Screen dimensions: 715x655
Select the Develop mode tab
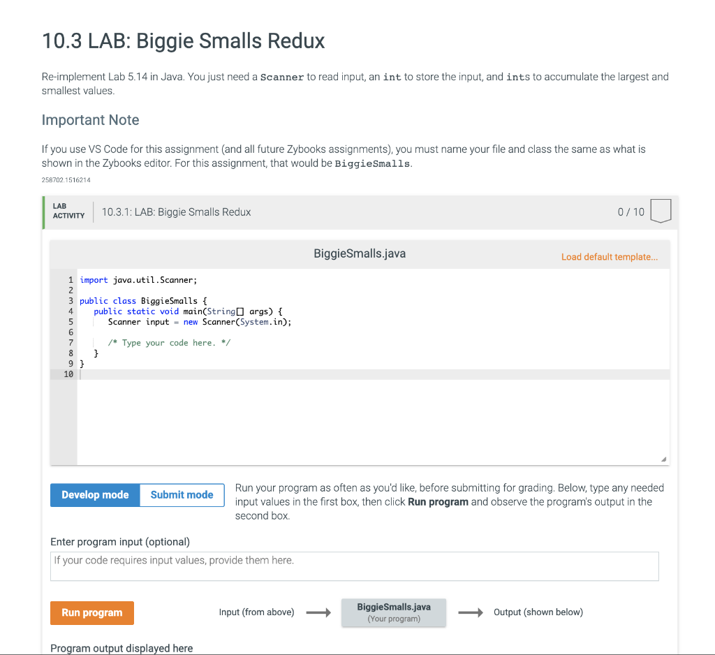click(x=94, y=494)
